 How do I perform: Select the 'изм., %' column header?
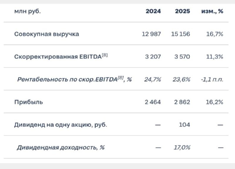[x=212, y=11]
